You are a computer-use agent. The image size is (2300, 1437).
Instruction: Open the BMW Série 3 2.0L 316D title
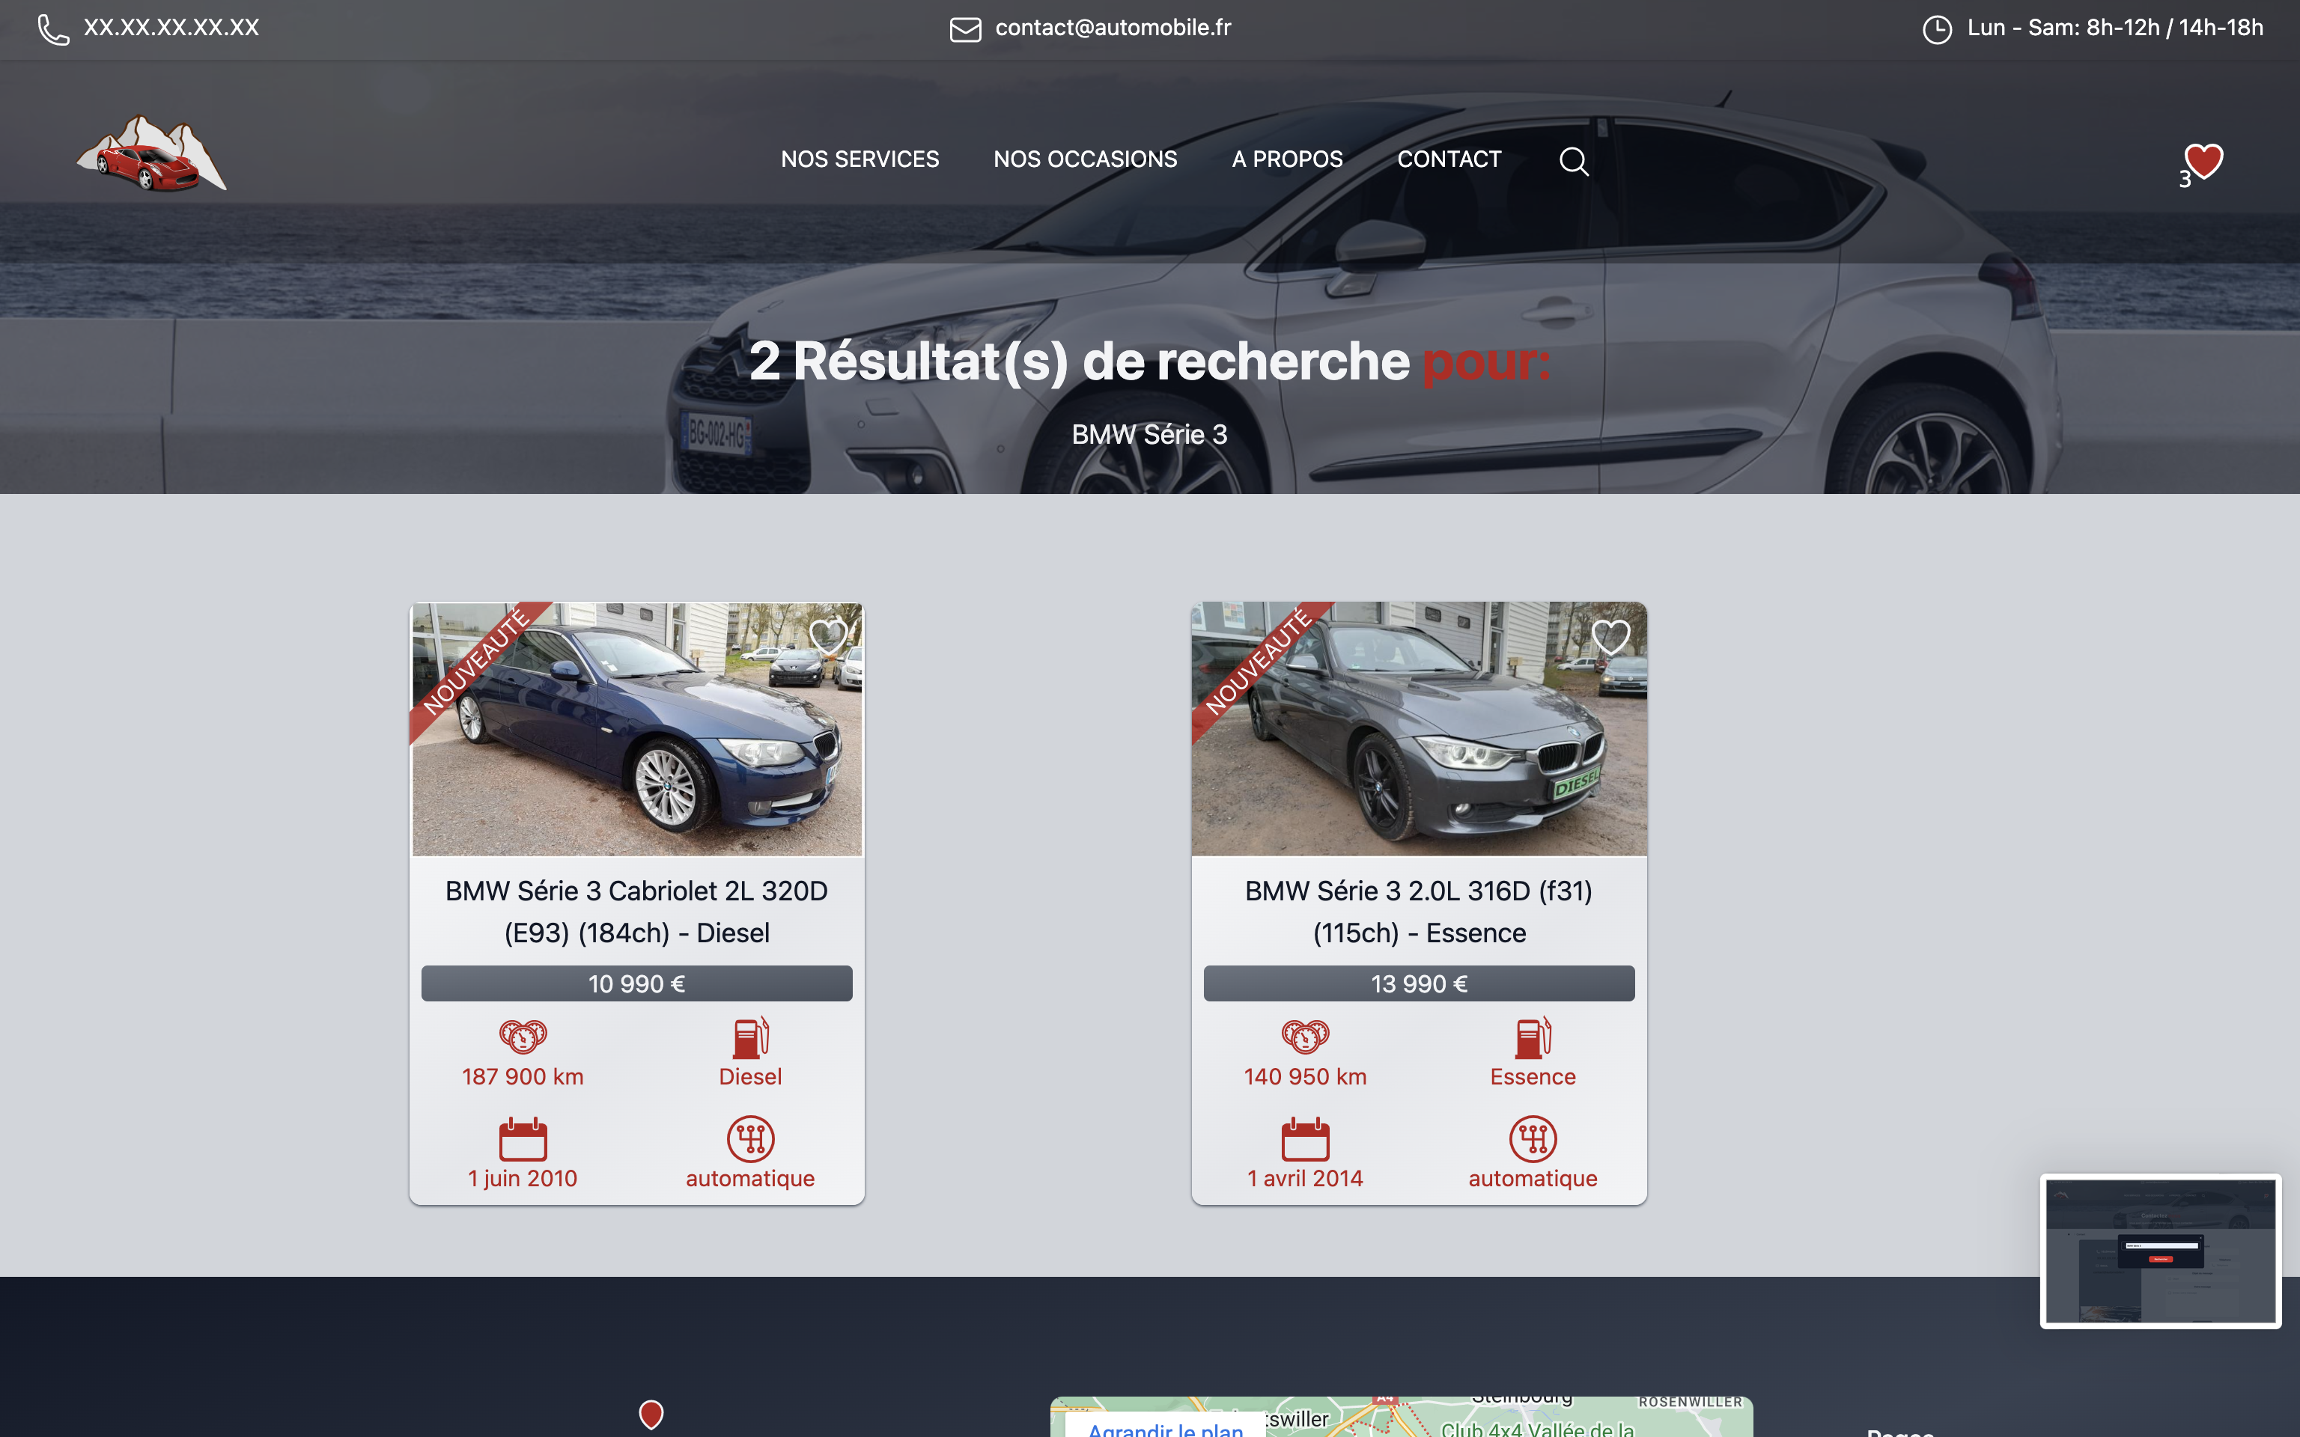coord(1419,912)
